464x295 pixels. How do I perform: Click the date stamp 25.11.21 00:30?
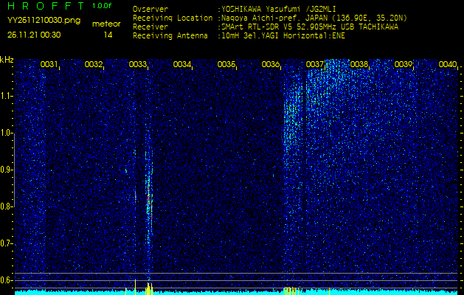tap(34, 35)
